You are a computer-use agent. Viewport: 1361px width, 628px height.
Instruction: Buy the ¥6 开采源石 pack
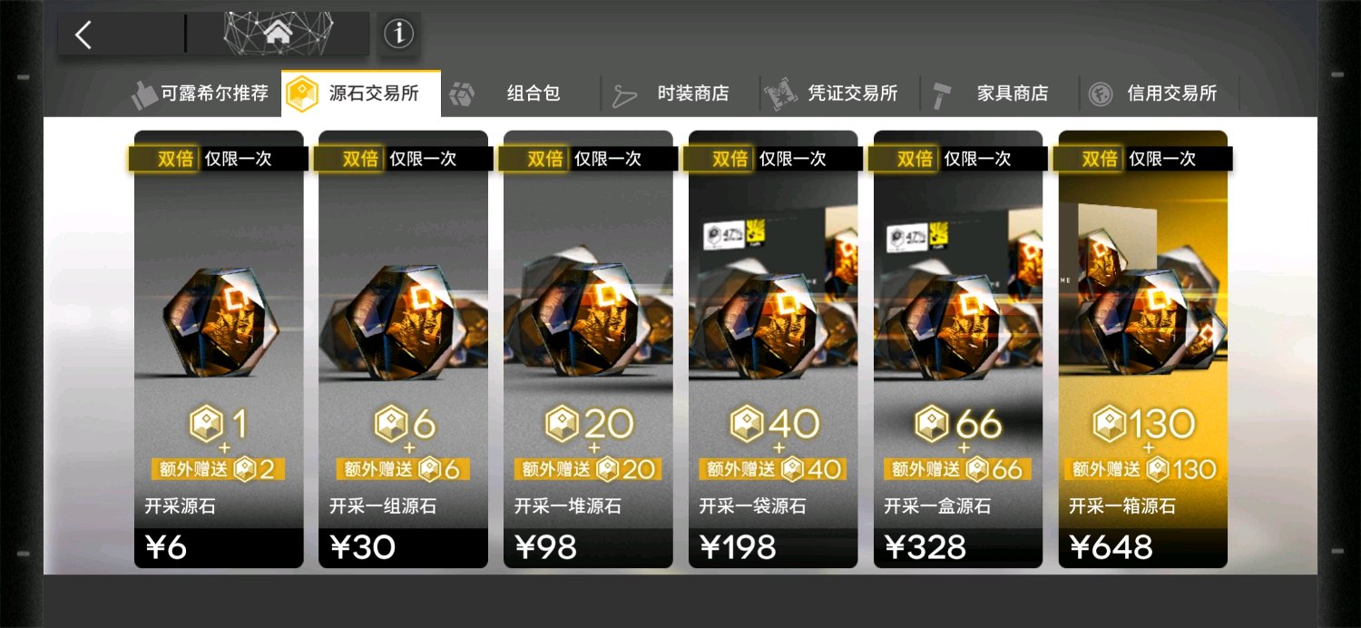(x=219, y=349)
